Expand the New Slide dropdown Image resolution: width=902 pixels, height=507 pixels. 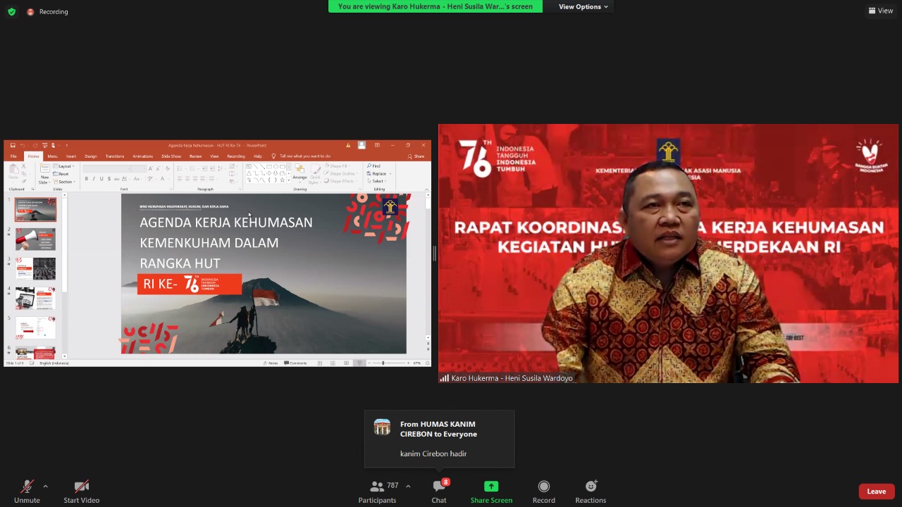pyautogui.click(x=49, y=182)
